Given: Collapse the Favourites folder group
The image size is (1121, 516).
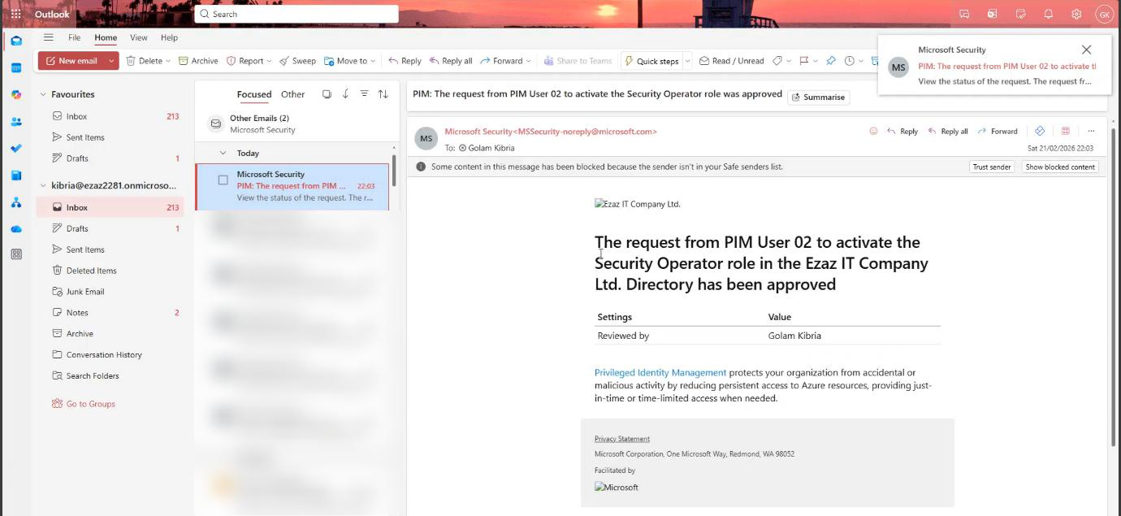Looking at the screenshot, I should 43,95.
